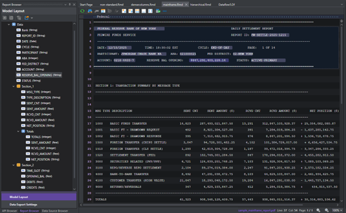Switch to non-standard.Rmd tab
The width and height of the screenshot is (346, 213).
pyautogui.click(x=111, y=4)
